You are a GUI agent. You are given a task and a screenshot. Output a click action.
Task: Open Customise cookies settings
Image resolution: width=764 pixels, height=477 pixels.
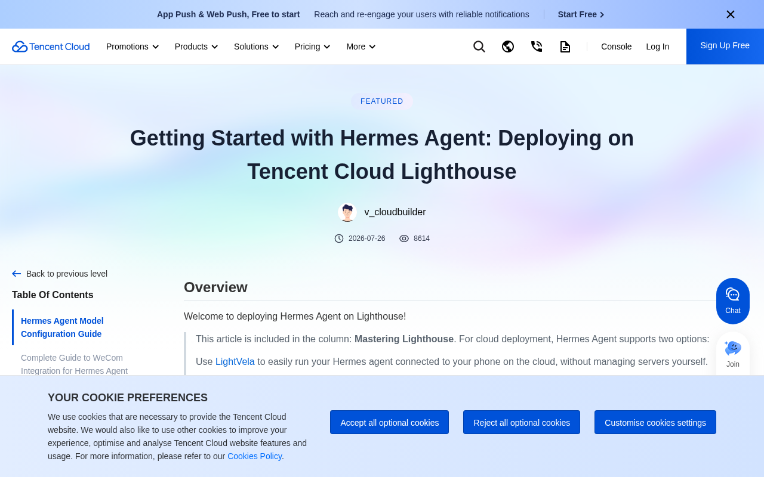[x=655, y=422]
